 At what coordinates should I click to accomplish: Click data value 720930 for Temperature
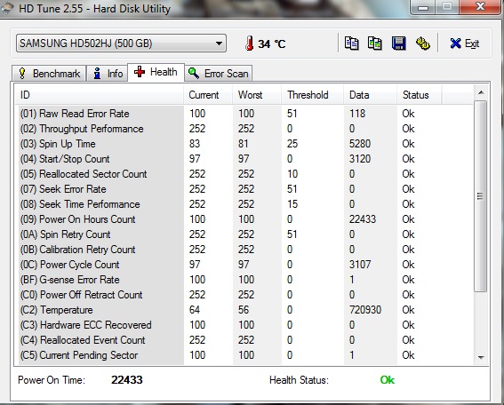coord(365,310)
